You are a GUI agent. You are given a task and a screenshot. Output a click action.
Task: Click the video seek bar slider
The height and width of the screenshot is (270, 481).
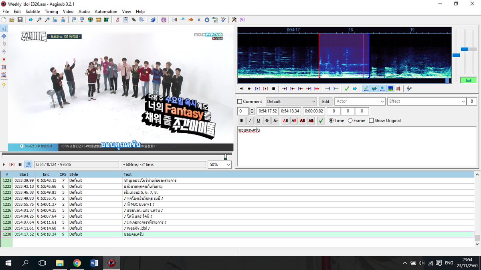click(x=225, y=156)
